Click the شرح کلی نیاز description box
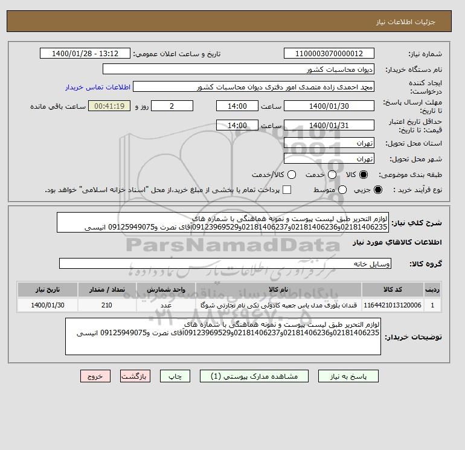 pyautogui.click(x=223, y=222)
